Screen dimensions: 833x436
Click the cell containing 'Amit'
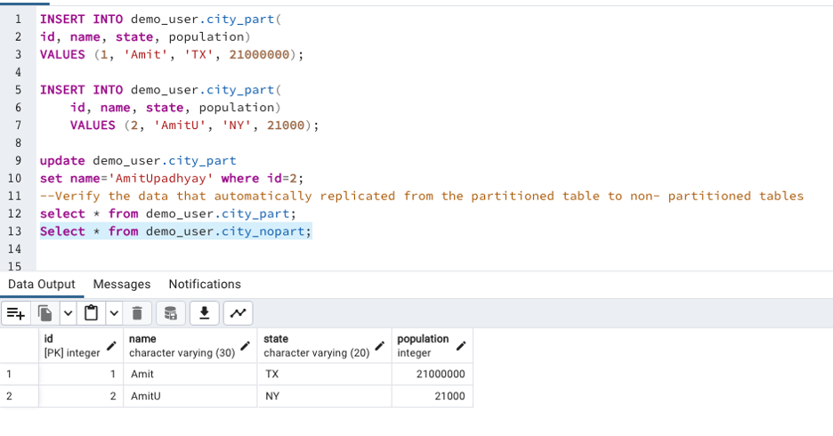click(190, 374)
